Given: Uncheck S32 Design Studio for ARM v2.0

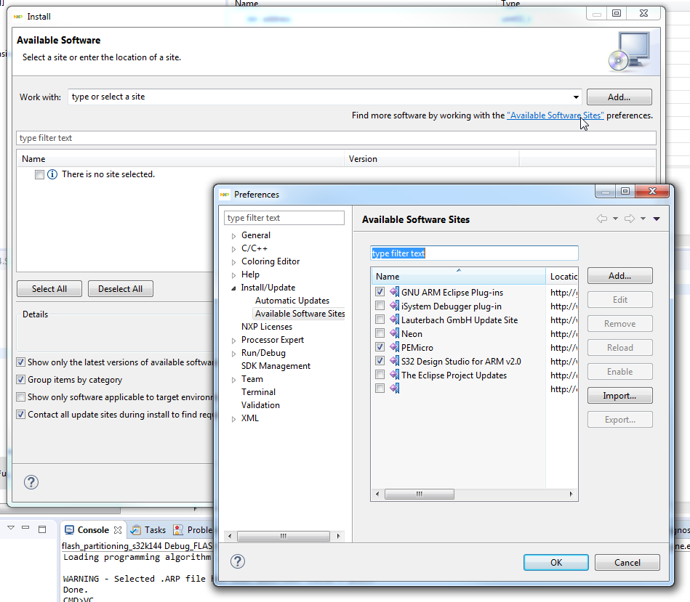Looking at the screenshot, I should [380, 361].
